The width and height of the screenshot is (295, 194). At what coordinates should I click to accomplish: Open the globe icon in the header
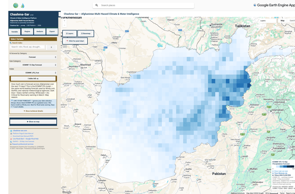pos(16,5)
